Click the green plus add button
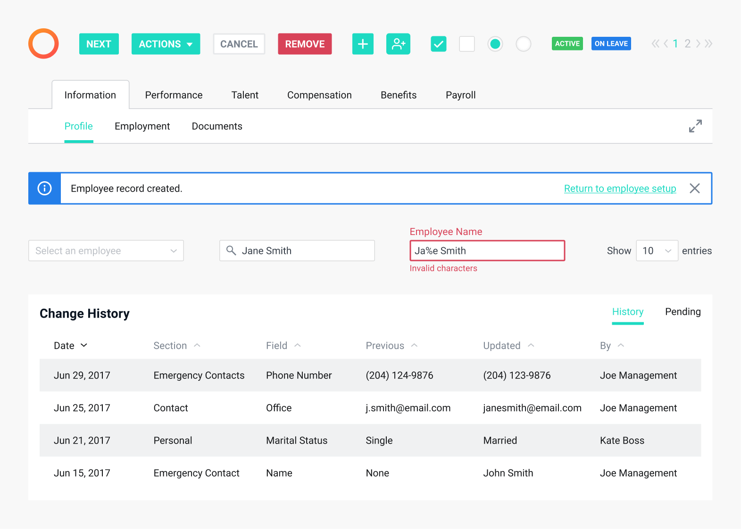Viewport: 741px width, 529px height. pyautogui.click(x=363, y=44)
